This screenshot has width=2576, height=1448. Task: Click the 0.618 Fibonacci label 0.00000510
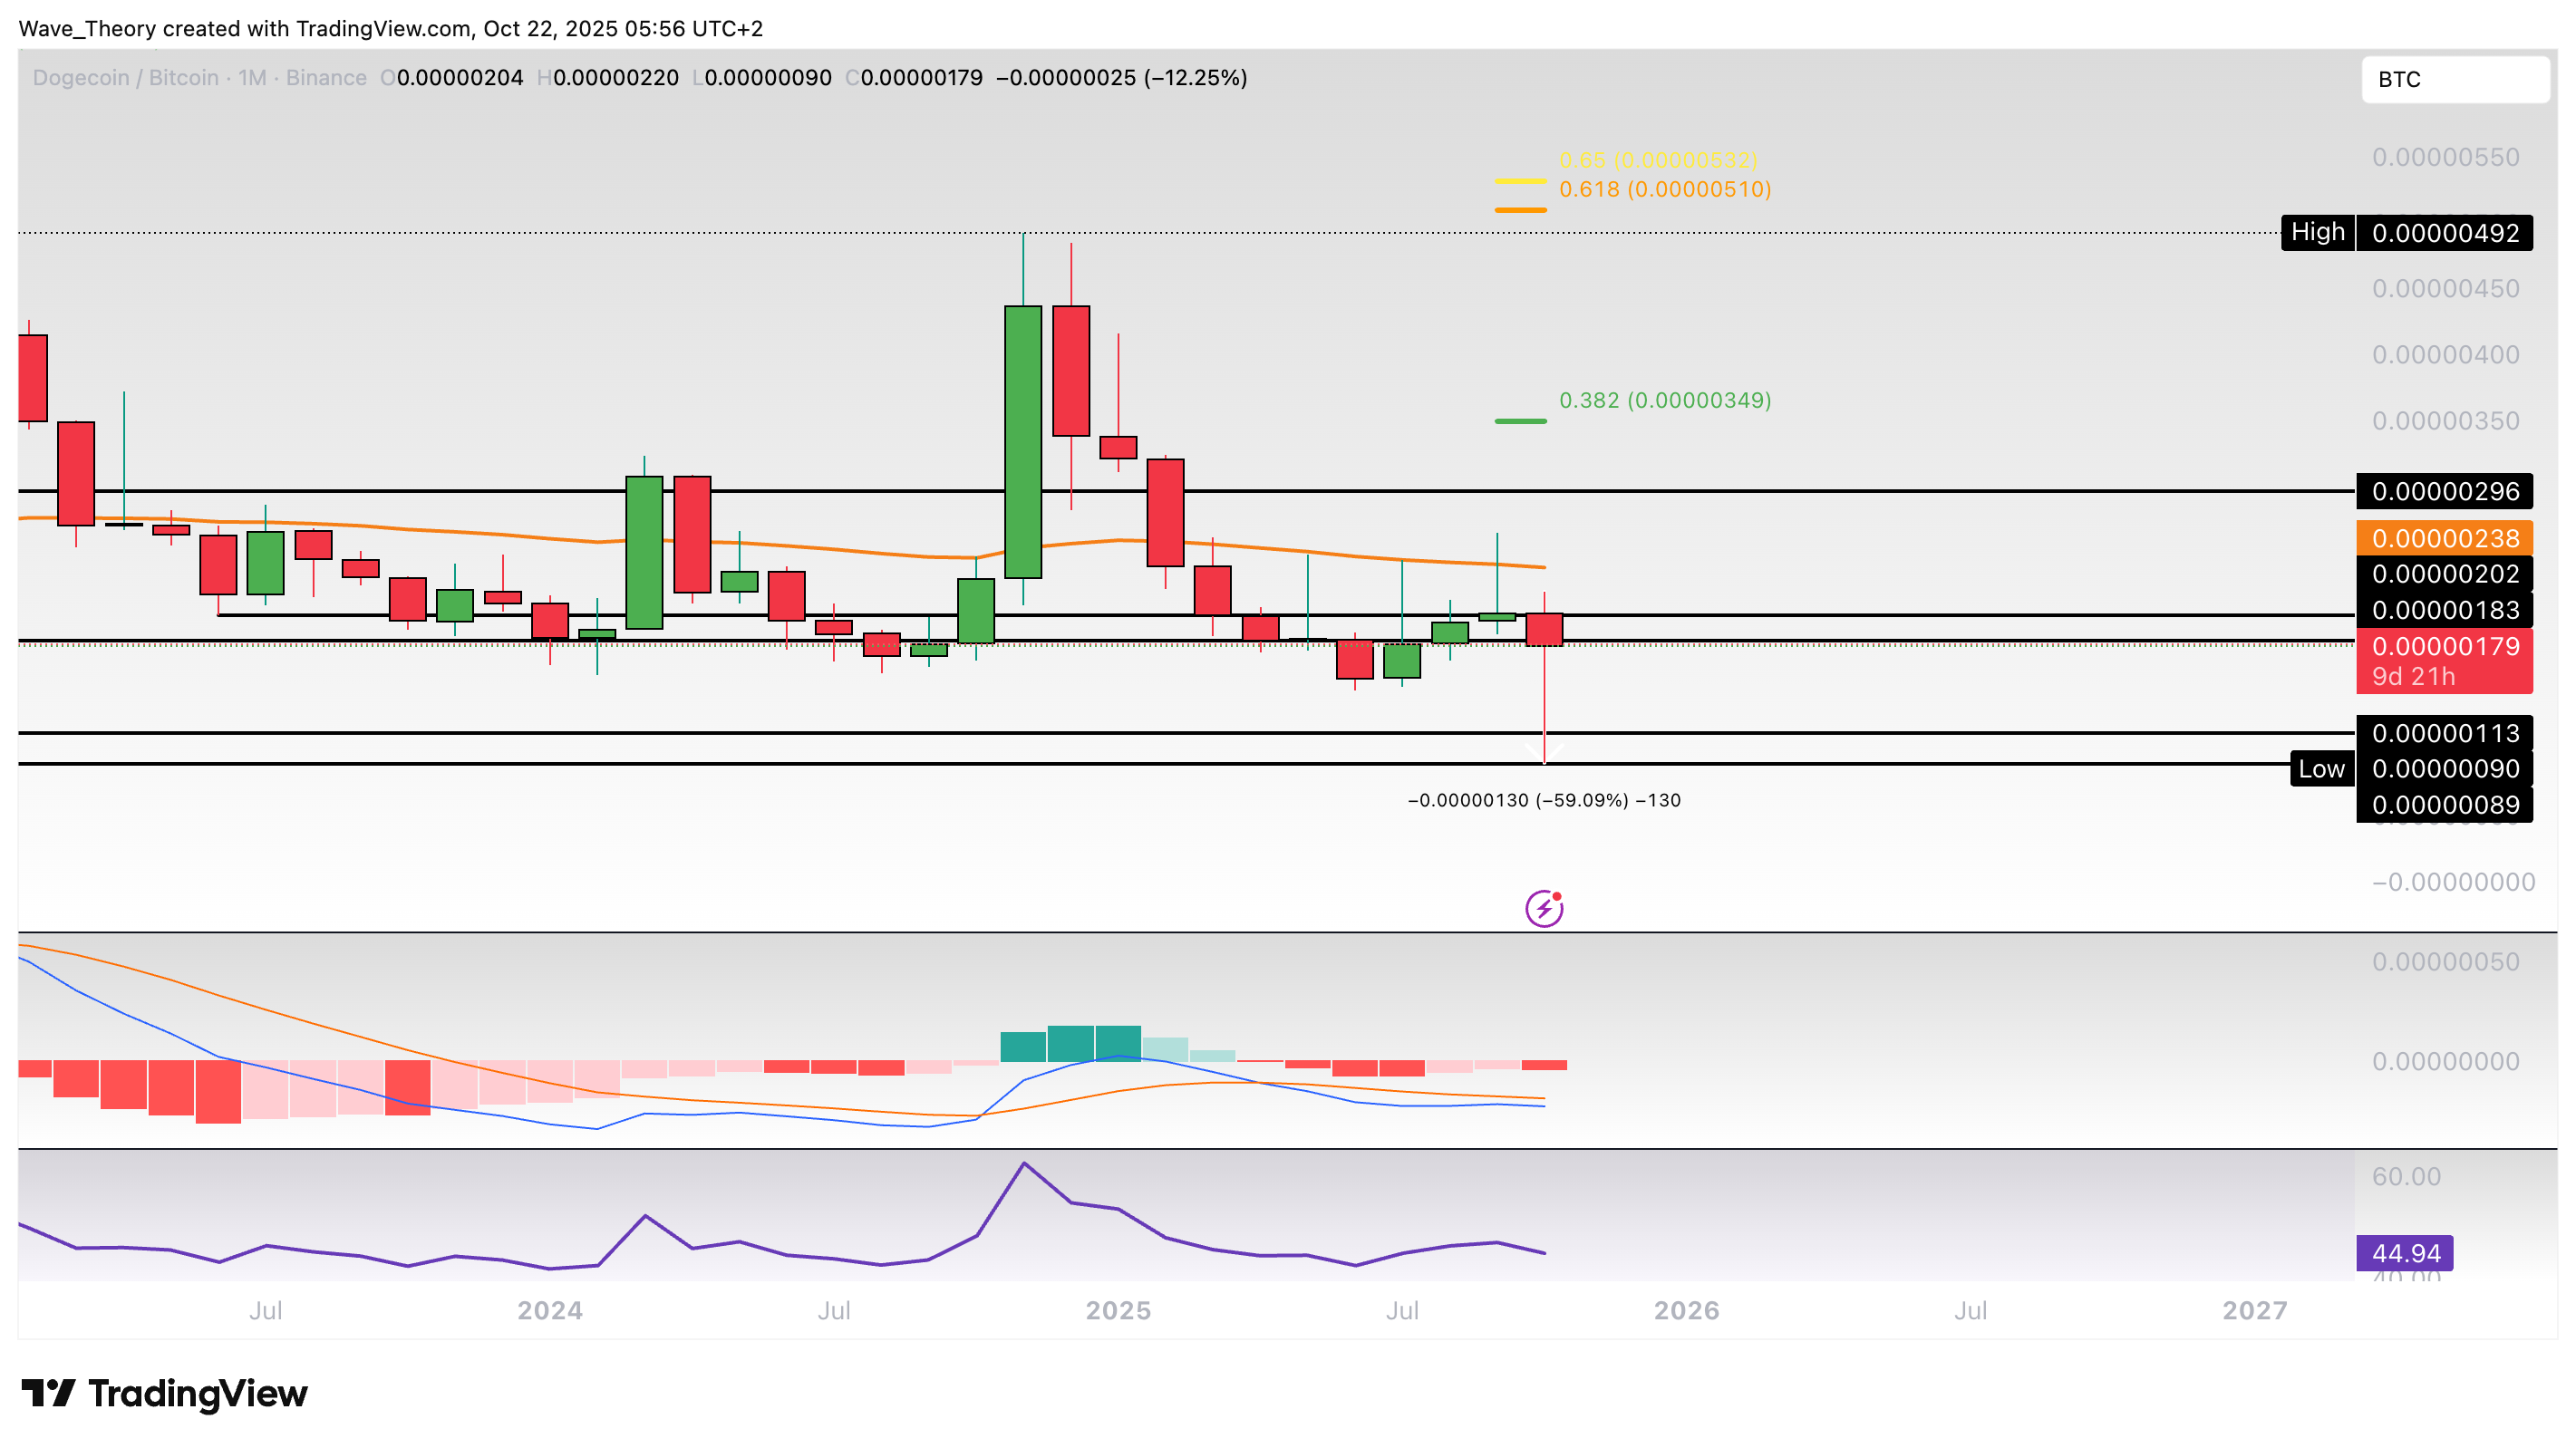click(1666, 189)
